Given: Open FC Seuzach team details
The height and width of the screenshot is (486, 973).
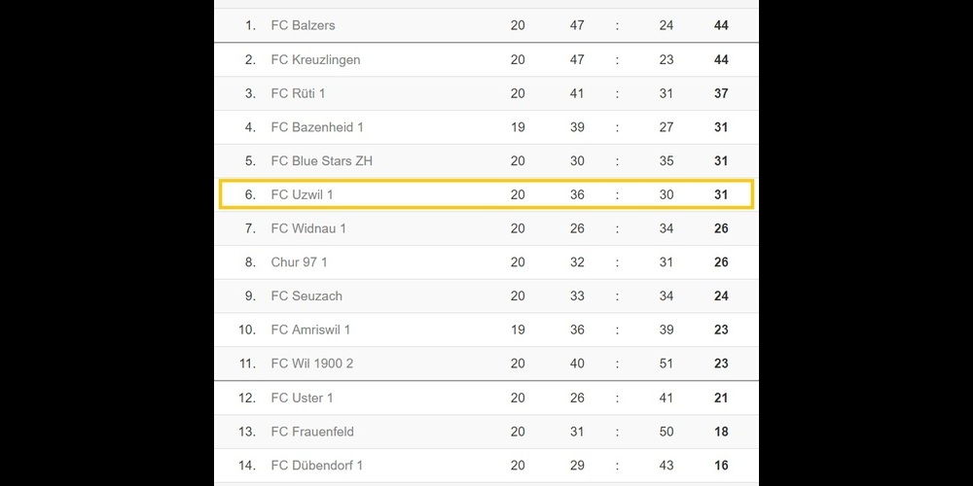Looking at the screenshot, I should point(306,295).
